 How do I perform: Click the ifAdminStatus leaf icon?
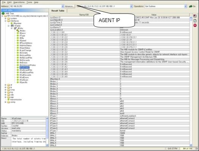pyautogui.click(x=18, y=46)
